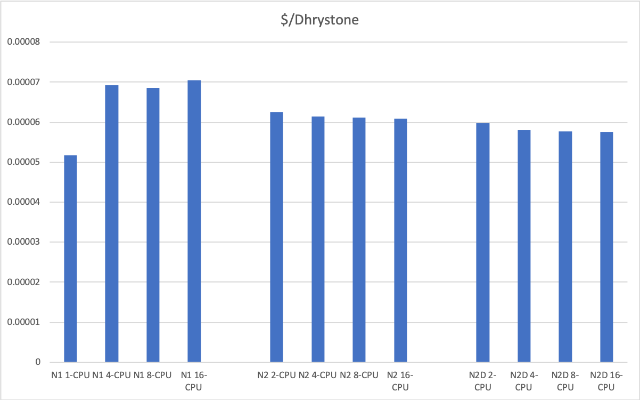Select the N1 8-CPU bar

(153, 225)
